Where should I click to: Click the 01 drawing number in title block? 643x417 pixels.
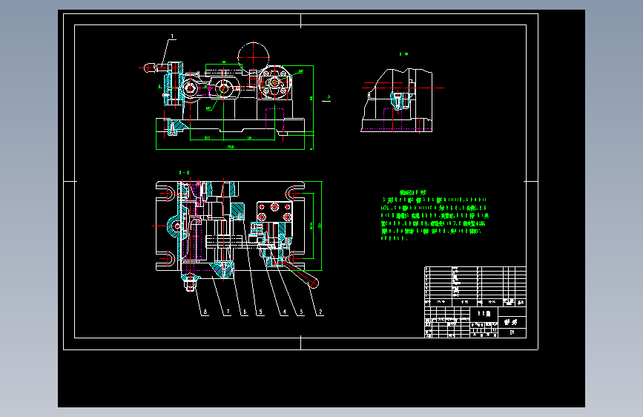coord(512,332)
